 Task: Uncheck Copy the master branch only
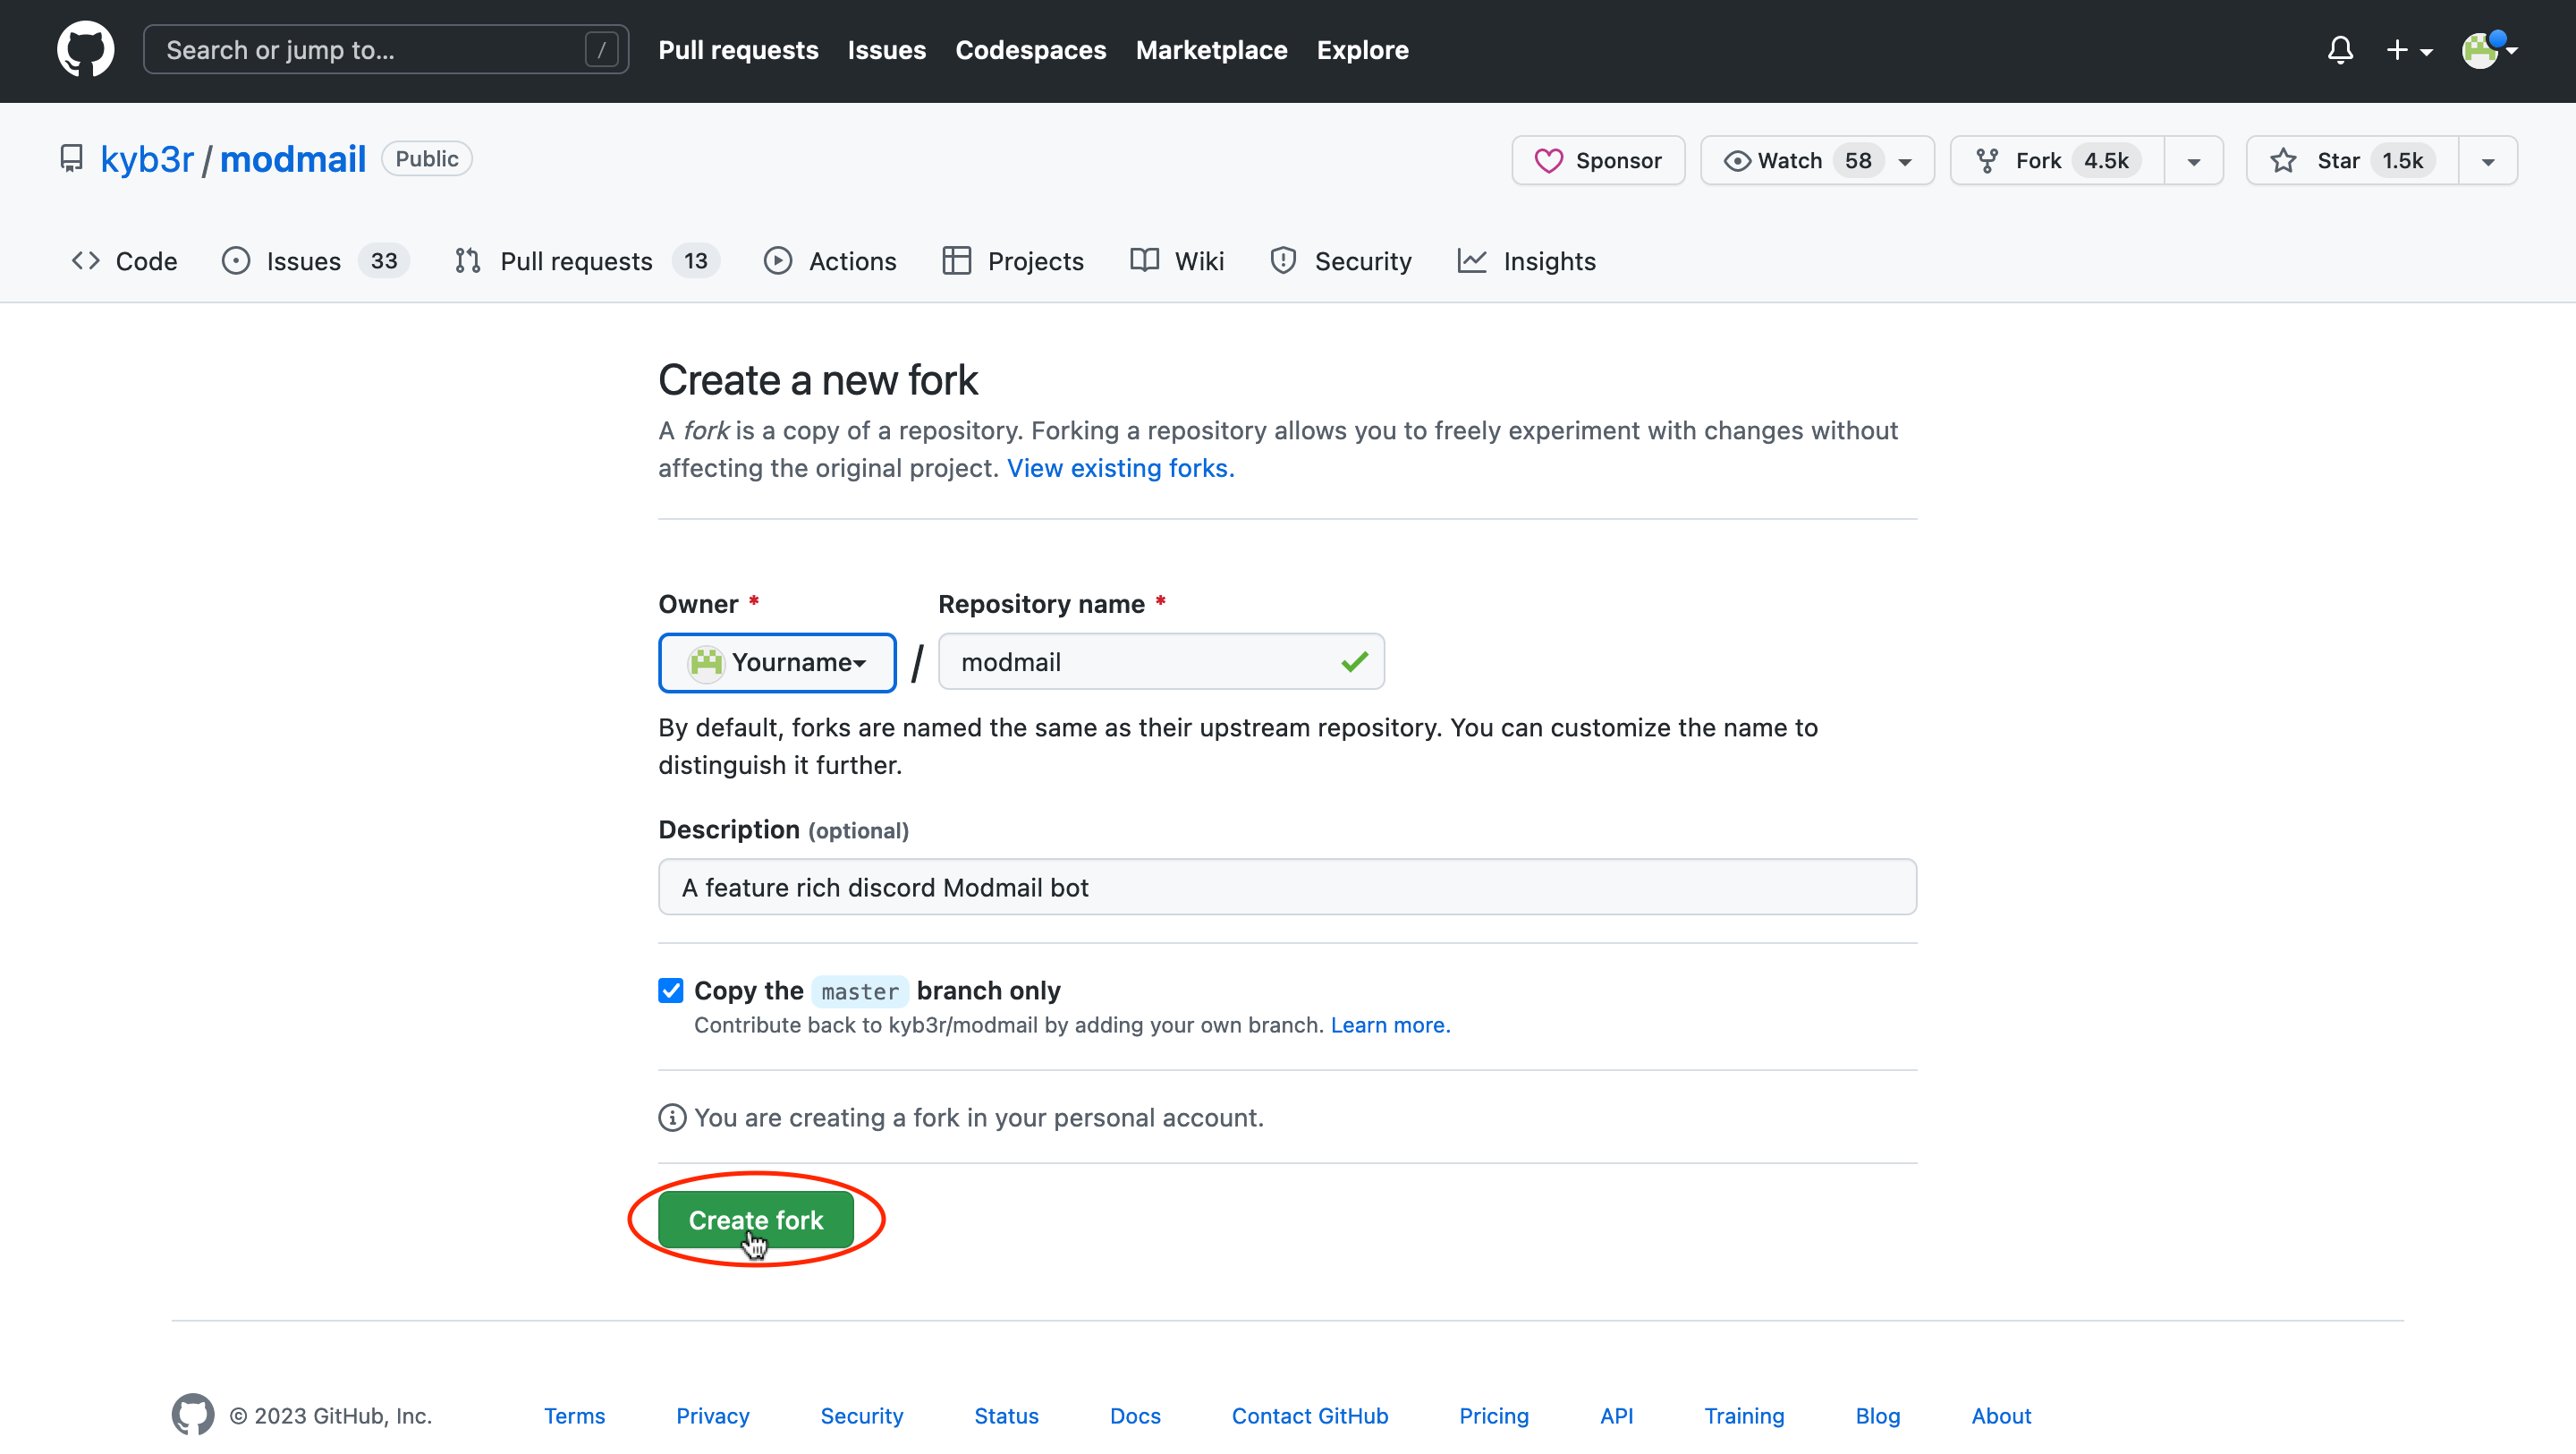click(671, 990)
